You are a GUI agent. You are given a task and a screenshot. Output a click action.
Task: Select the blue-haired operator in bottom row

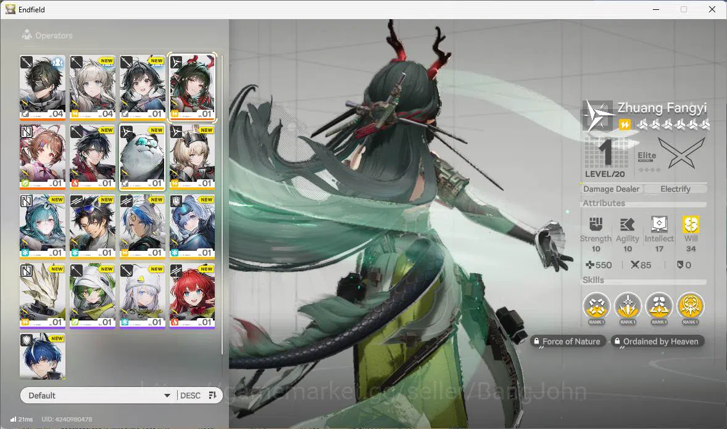pos(43,356)
